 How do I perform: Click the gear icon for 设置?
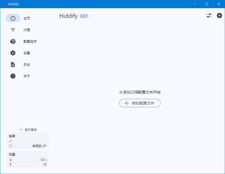tap(13, 53)
